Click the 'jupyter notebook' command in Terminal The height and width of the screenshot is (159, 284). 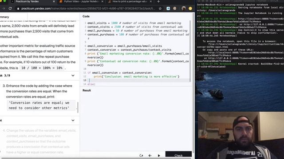[256, 5]
